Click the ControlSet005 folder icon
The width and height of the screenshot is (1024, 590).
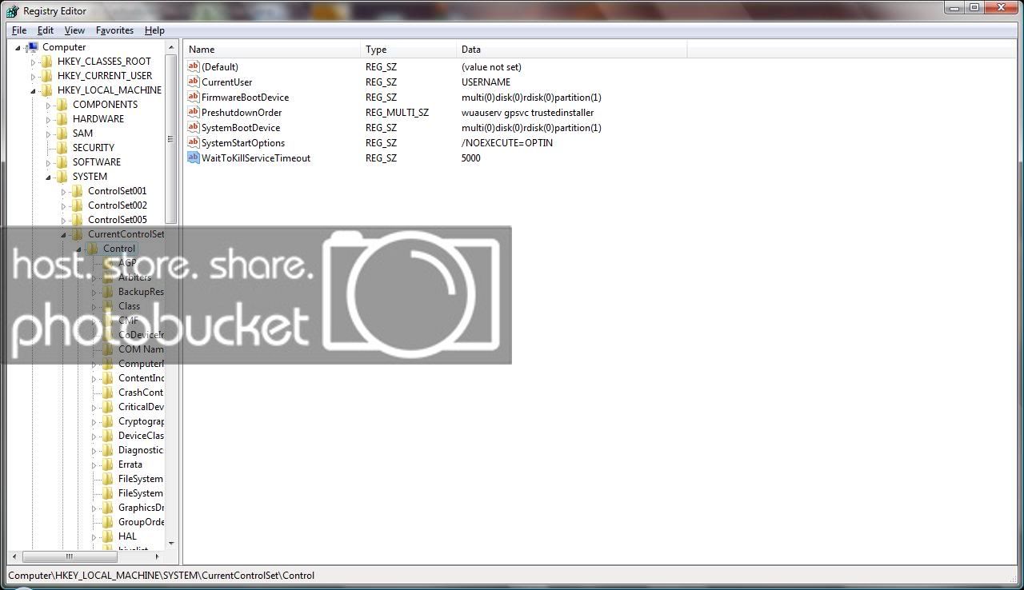coord(78,220)
